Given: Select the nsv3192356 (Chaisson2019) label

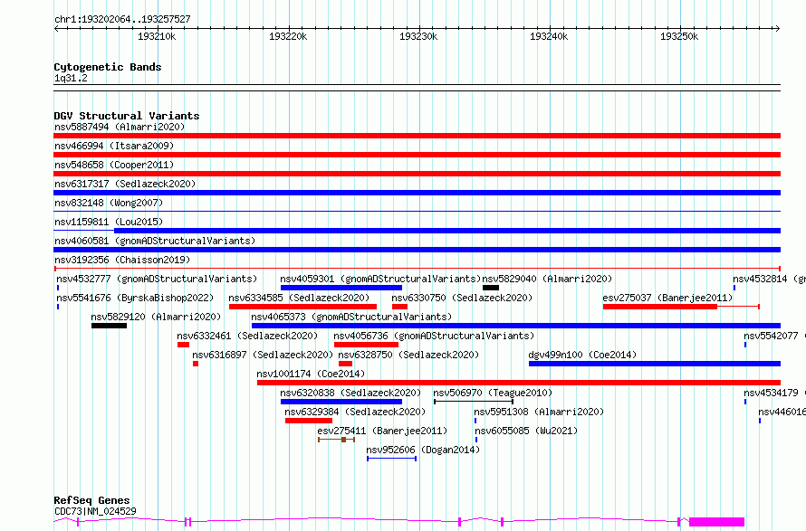Looking at the screenshot, I should 122,260.
